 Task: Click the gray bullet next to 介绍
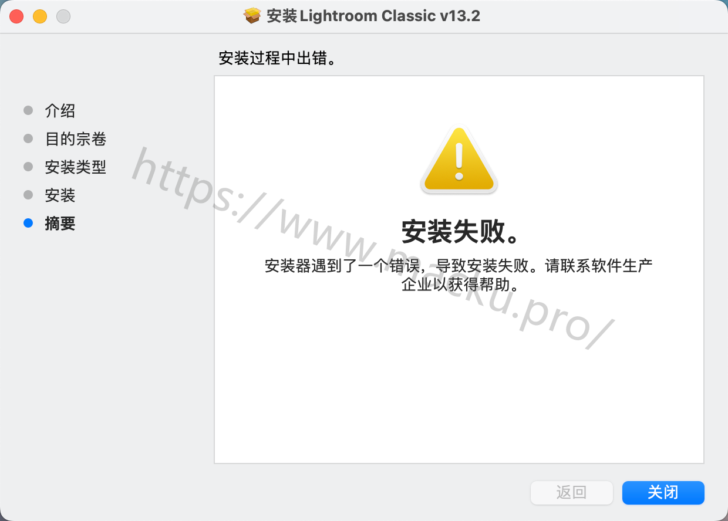pyautogui.click(x=28, y=110)
